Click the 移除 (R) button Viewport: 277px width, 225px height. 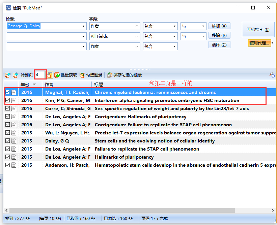click(x=219, y=35)
